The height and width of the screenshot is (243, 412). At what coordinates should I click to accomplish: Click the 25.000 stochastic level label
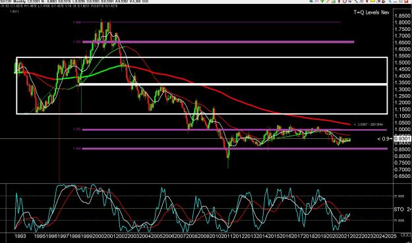click(399, 196)
